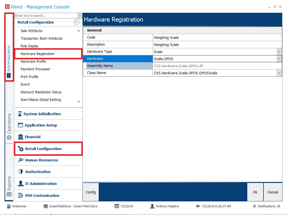Click the Retail Configuration gears icon
Viewport: 287px width, 215px height.
point(21,149)
